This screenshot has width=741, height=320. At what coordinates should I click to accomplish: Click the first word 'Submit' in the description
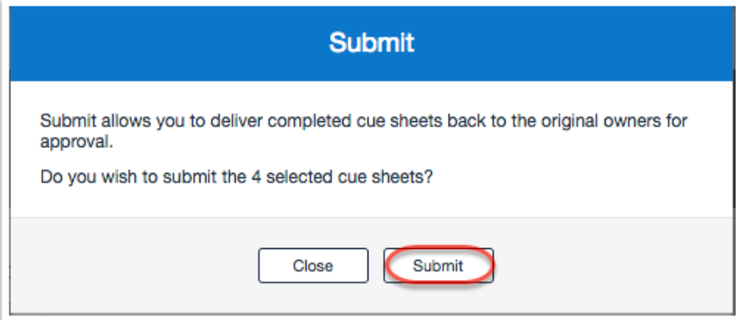click(70, 121)
